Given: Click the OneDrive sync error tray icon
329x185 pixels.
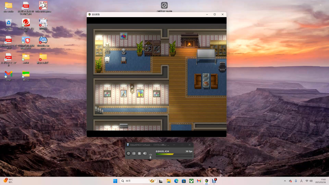Looking at the screenshot, I should [x=290, y=181].
